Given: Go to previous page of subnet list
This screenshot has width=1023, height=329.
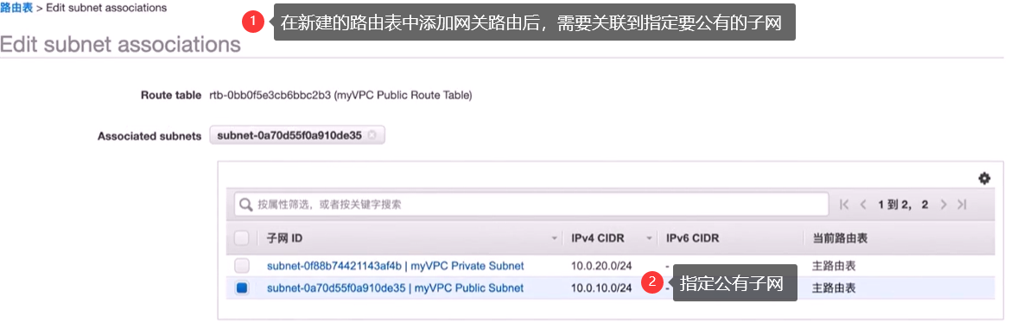Looking at the screenshot, I should tap(863, 205).
